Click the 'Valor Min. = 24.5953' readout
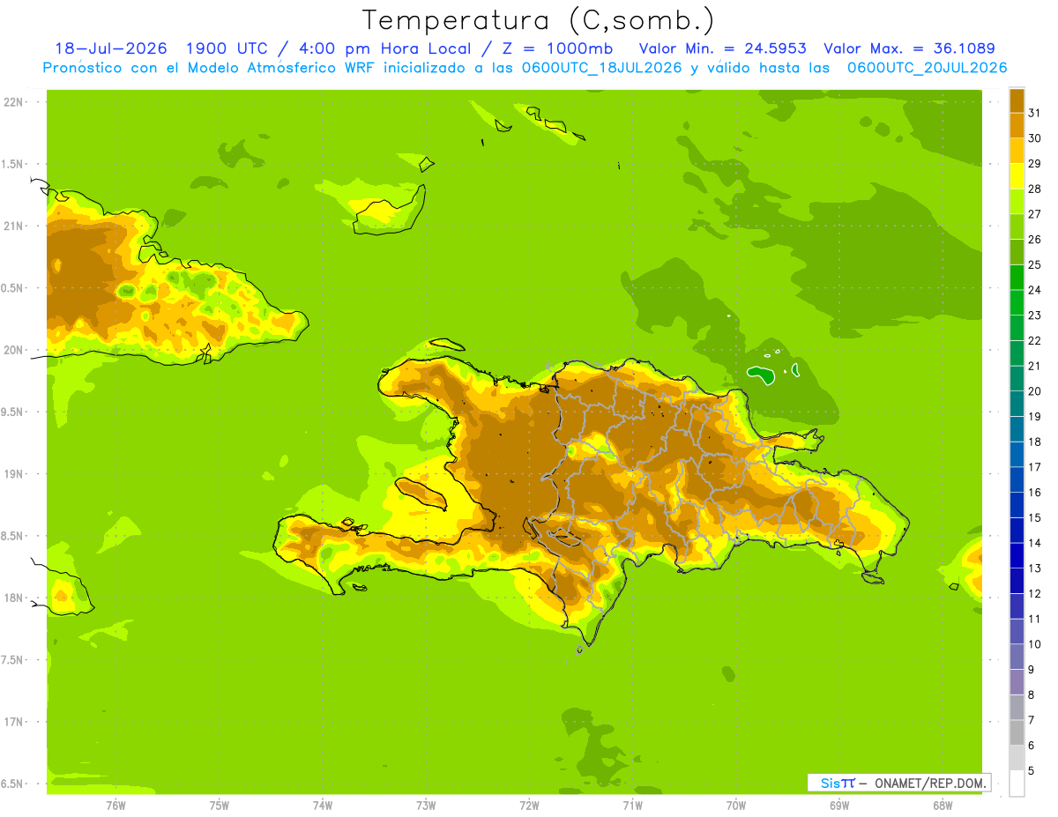 (x=722, y=48)
